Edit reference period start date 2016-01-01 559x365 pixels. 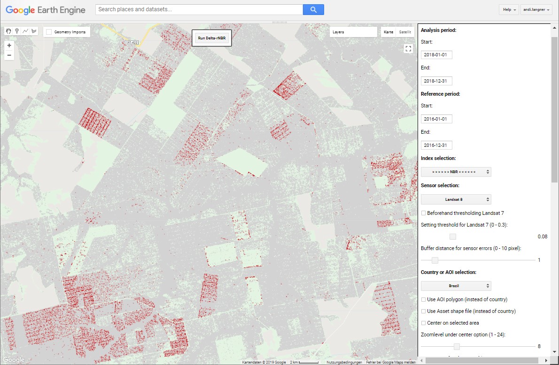point(436,119)
